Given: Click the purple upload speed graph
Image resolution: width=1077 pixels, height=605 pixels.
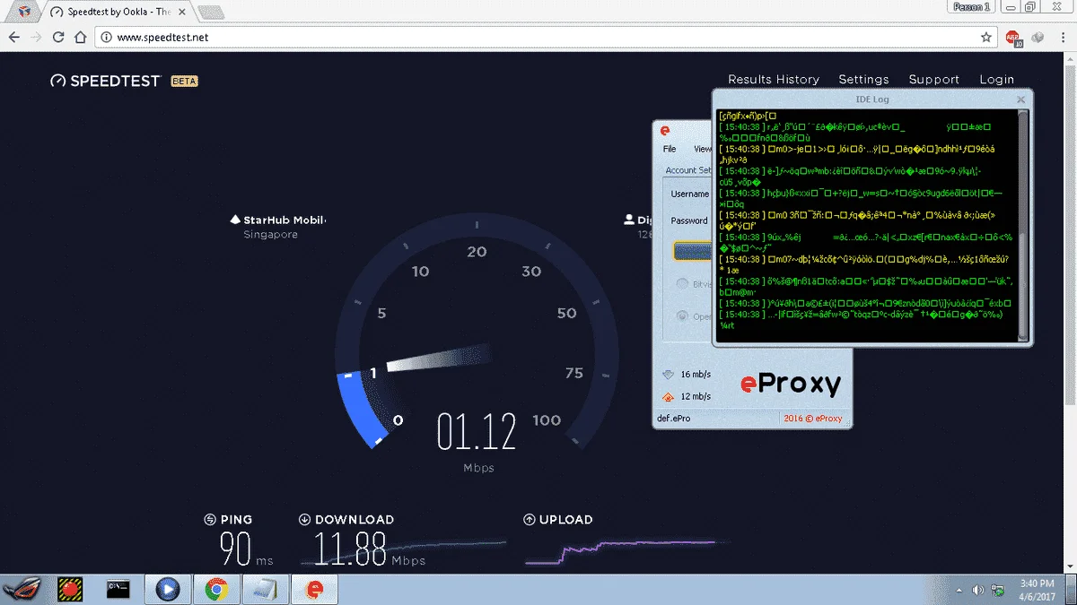Looking at the screenshot, I should click(619, 550).
